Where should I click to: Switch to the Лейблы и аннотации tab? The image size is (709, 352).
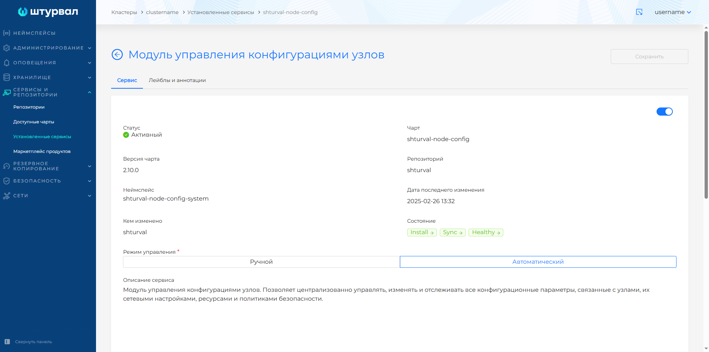[177, 80]
